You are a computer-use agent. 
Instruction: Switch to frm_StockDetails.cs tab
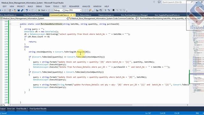[x=8, y=15]
